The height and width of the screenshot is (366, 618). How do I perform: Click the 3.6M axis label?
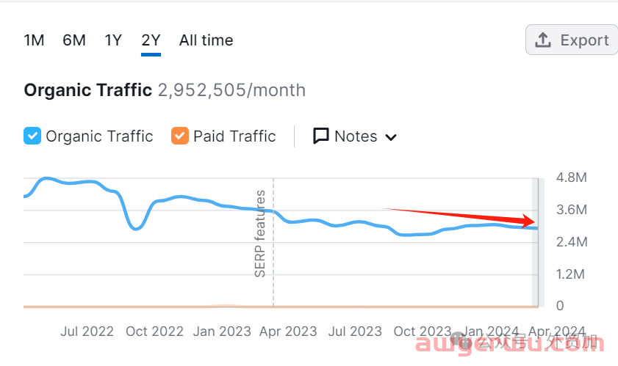point(571,210)
